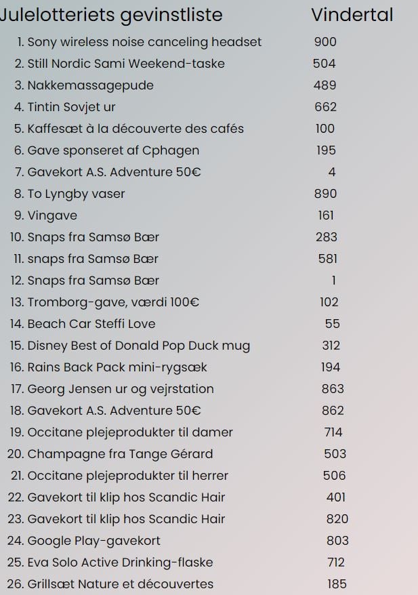Click winning number 900
The image size is (418, 595).
325,42
